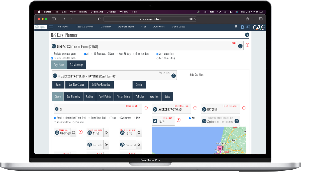Image resolution: width=320 pixels, height=175 pixels.
Task: Expand the stage number arrow
Action: [56, 109]
